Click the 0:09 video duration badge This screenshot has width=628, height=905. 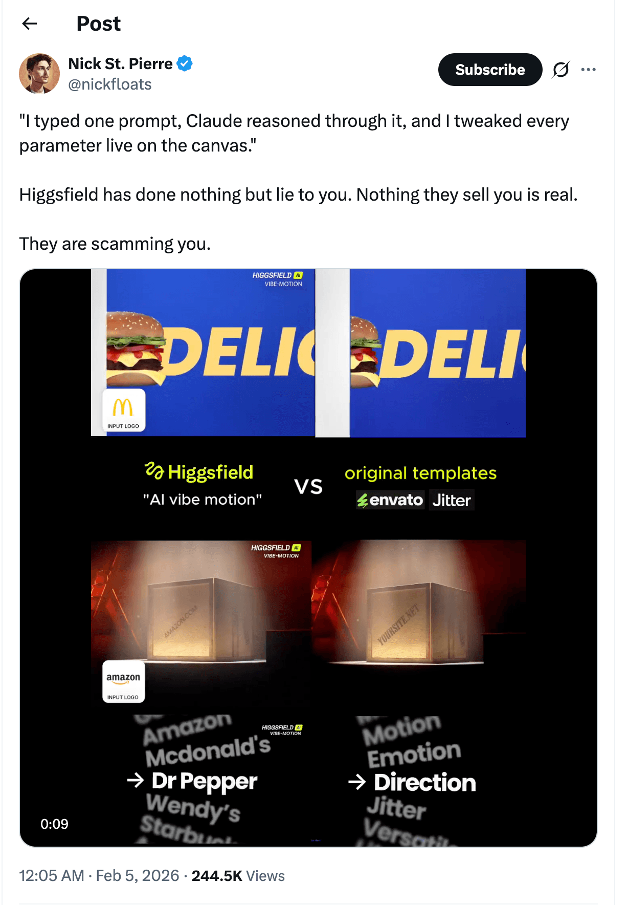coord(54,824)
